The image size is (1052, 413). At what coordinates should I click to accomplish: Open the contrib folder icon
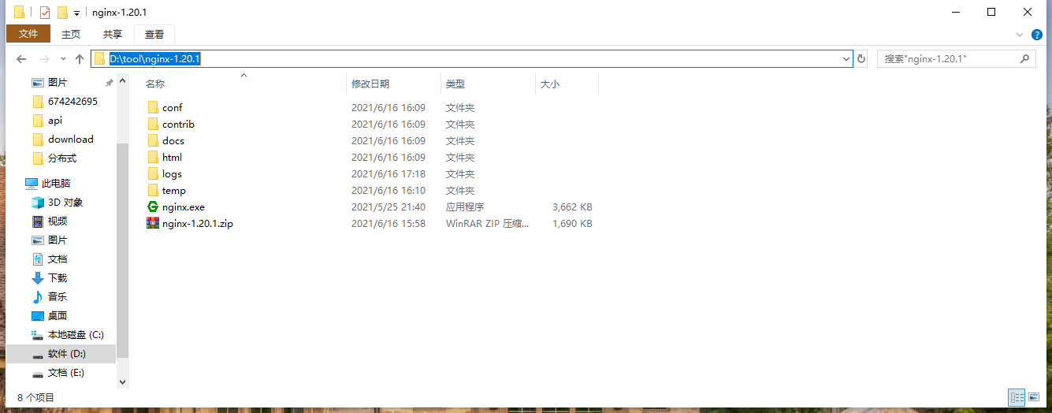[153, 124]
